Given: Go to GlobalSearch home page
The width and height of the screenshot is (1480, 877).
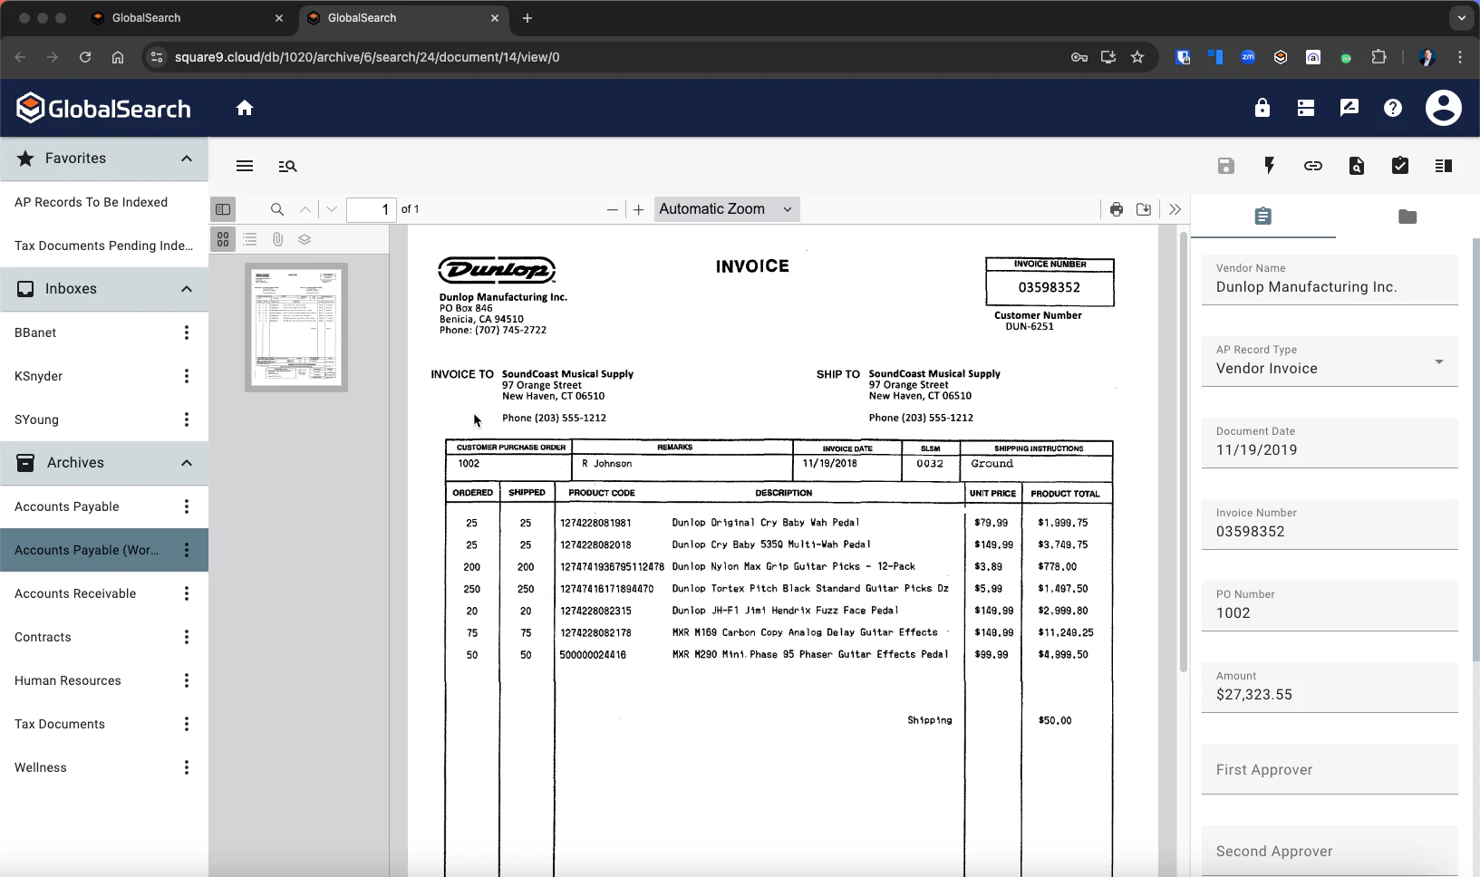Looking at the screenshot, I should point(245,108).
